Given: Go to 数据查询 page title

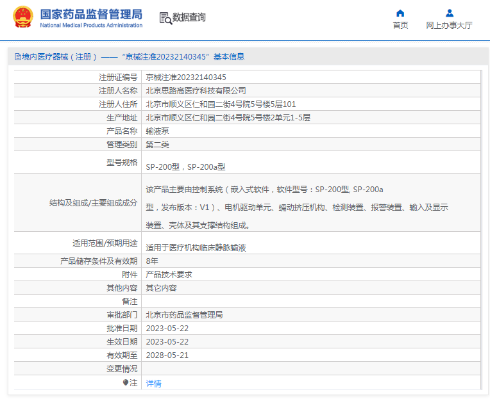Looking at the screenshot, I should (189, 18).
